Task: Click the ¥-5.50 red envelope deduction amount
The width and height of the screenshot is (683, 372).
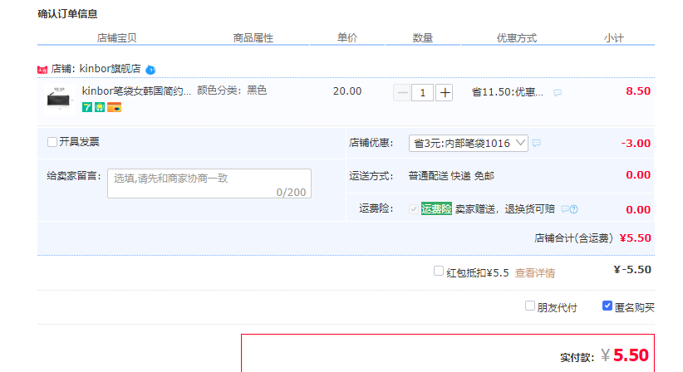Action: coord(632,270)
